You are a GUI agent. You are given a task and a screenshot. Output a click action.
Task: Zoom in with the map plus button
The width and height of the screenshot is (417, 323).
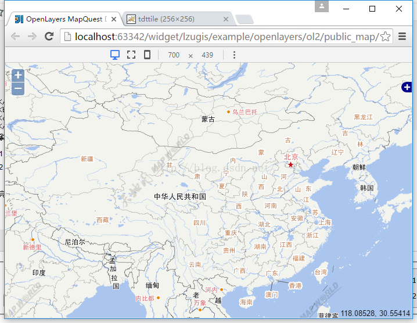click(18, 76)
